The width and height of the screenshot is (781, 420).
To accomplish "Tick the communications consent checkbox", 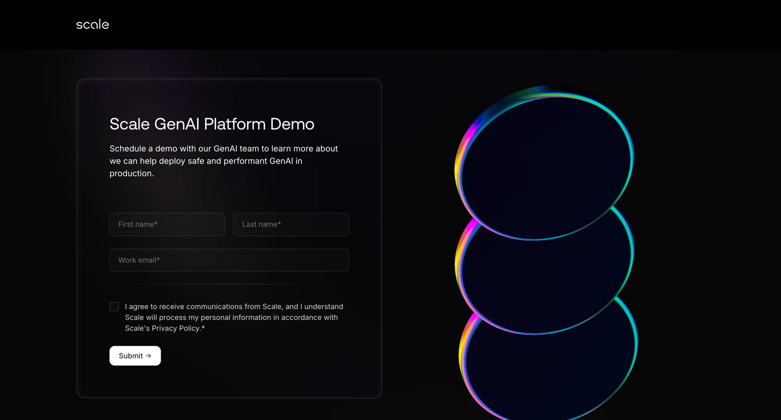I will pyautogui.click(x=114, y=306).
